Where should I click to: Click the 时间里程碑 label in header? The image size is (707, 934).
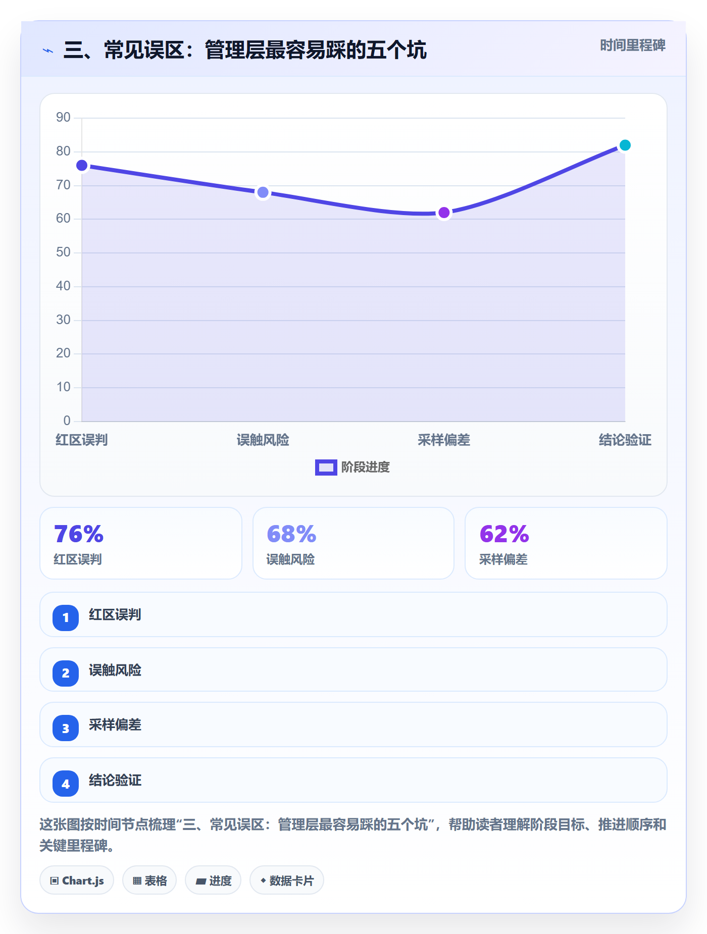632,45
